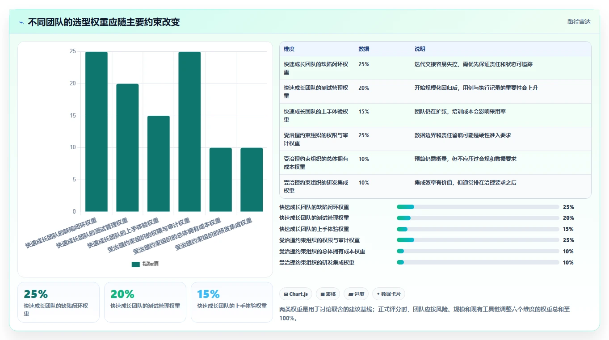Click table cell 快速成长团队的上手体验权重
The height and width of the screenshot is (340, 609).
(x=316, y=115)
